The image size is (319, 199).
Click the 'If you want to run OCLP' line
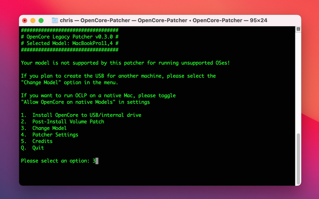coord(98,95)
